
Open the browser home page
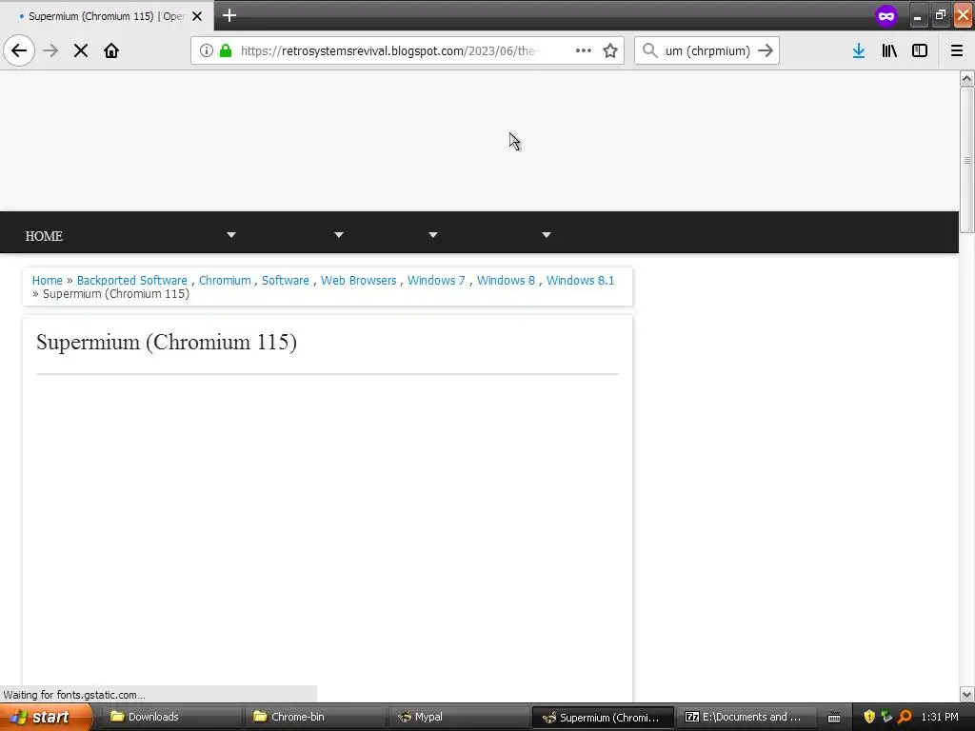click(x=111, y=50)
